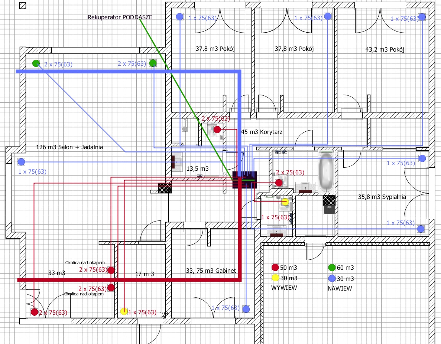Select the blue supply vent in Gabinet
441x344 pixels.
point(246,309)
